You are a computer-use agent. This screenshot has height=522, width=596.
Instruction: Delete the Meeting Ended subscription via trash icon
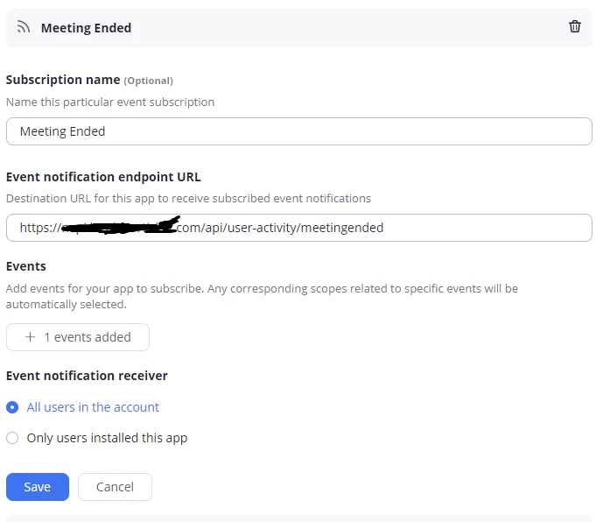[575, 27]
